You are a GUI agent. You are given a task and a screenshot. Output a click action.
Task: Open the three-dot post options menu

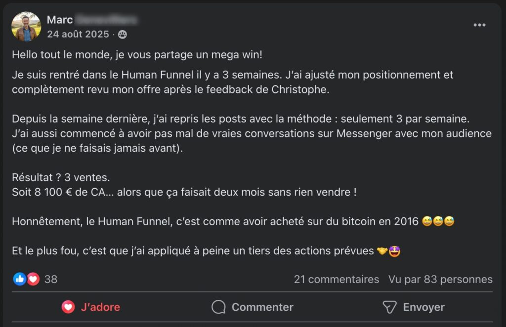point(479,25)
